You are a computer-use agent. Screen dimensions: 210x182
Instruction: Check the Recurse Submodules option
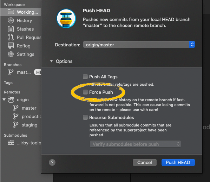coord(85,117)
